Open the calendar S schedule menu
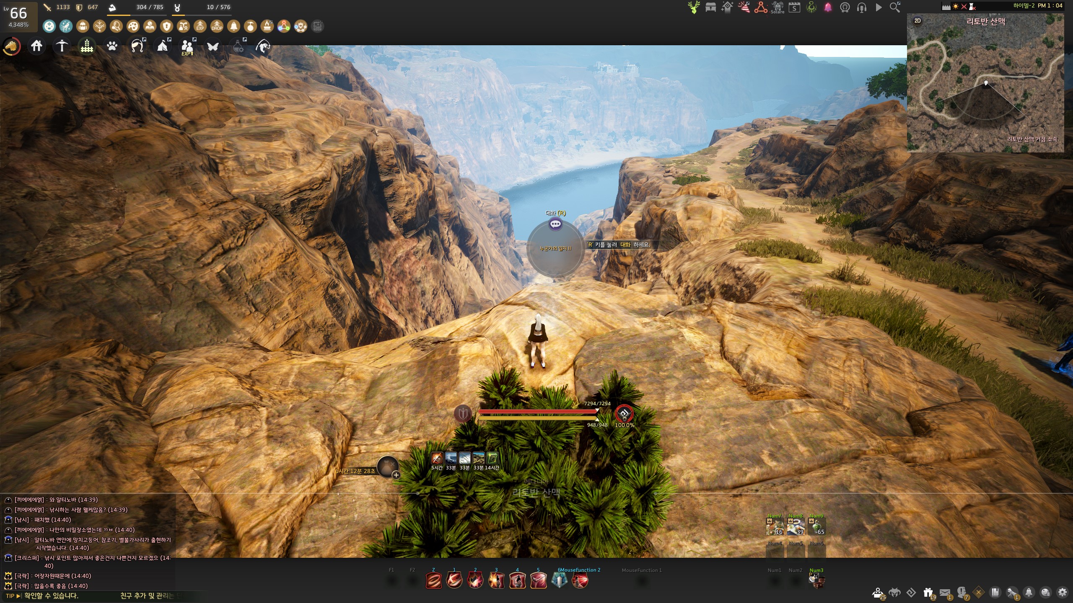 coord(794,8)
